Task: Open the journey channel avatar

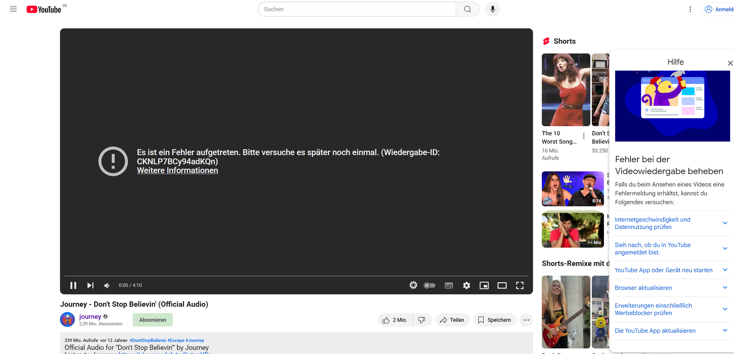Action: [67, 320]
